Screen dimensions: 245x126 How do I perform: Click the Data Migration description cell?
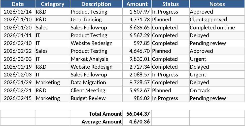pyautogui.click(x=96, y=82)
